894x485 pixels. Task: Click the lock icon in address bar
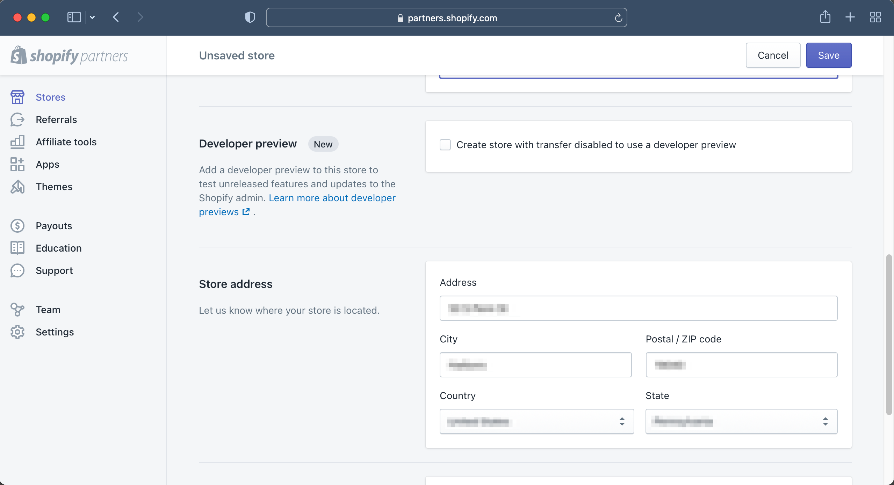pyautogui.click(x=401, y=18)
